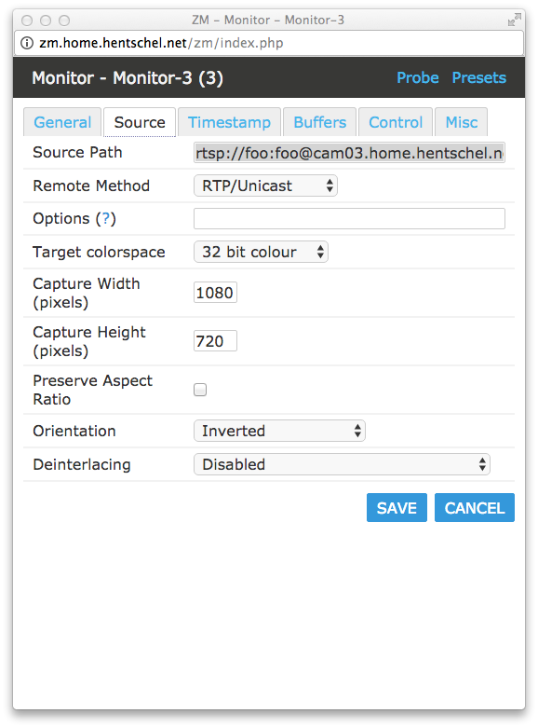Click the SAVE button
This screenshot has height=728, width=538.
tap(397, 507)
